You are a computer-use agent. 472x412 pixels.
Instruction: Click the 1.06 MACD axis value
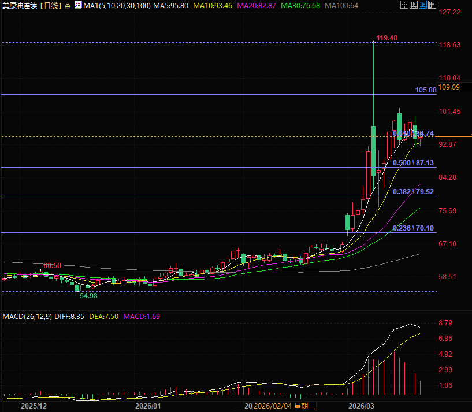tap(445, 385)
